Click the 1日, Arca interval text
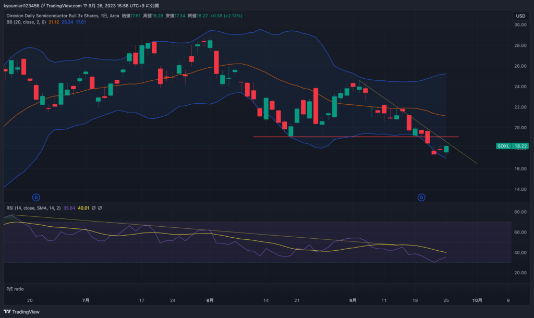This screenshot has width=534, height=318. (x=110, y=16)
